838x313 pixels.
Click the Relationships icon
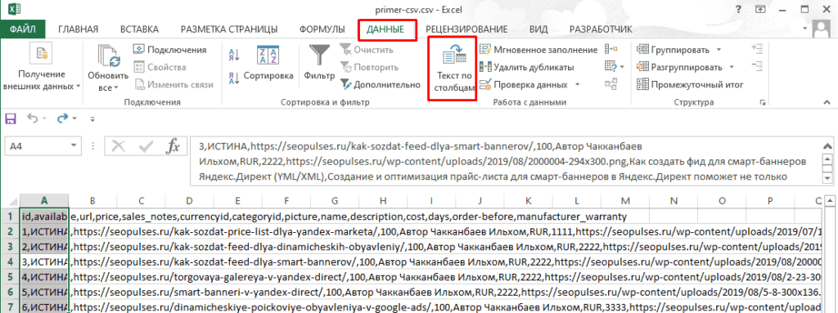tap(610, 84)
